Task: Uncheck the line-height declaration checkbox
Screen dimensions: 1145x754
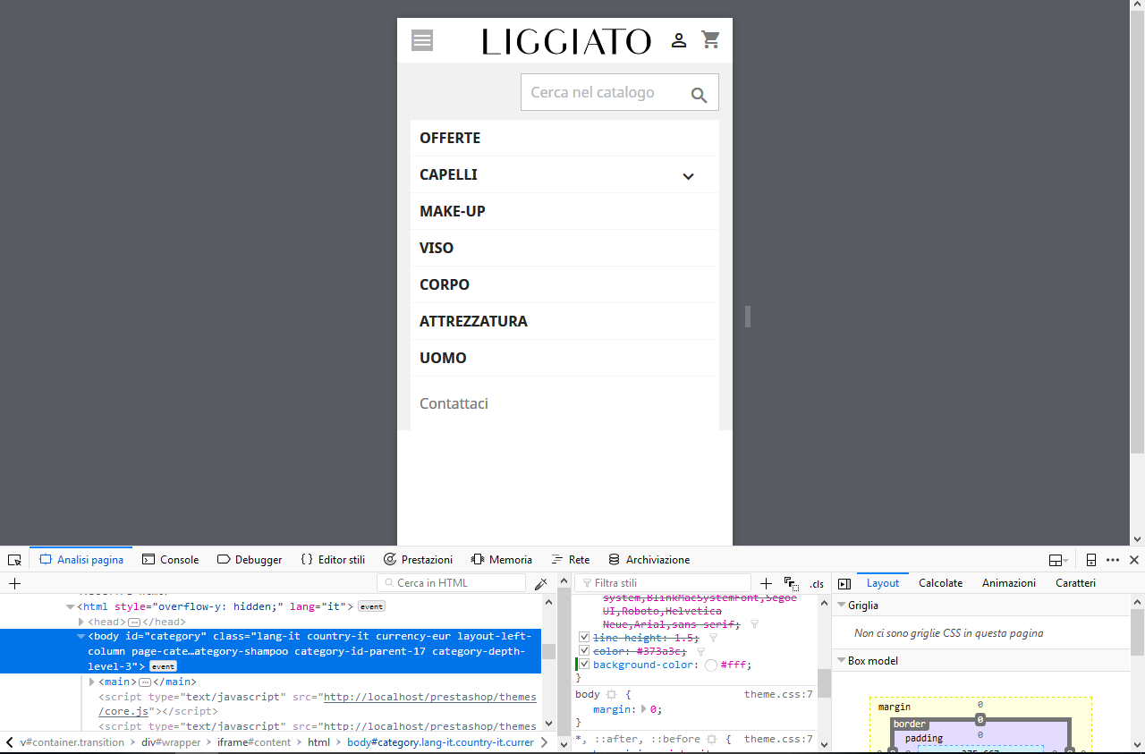Action: tap(584, 638)
